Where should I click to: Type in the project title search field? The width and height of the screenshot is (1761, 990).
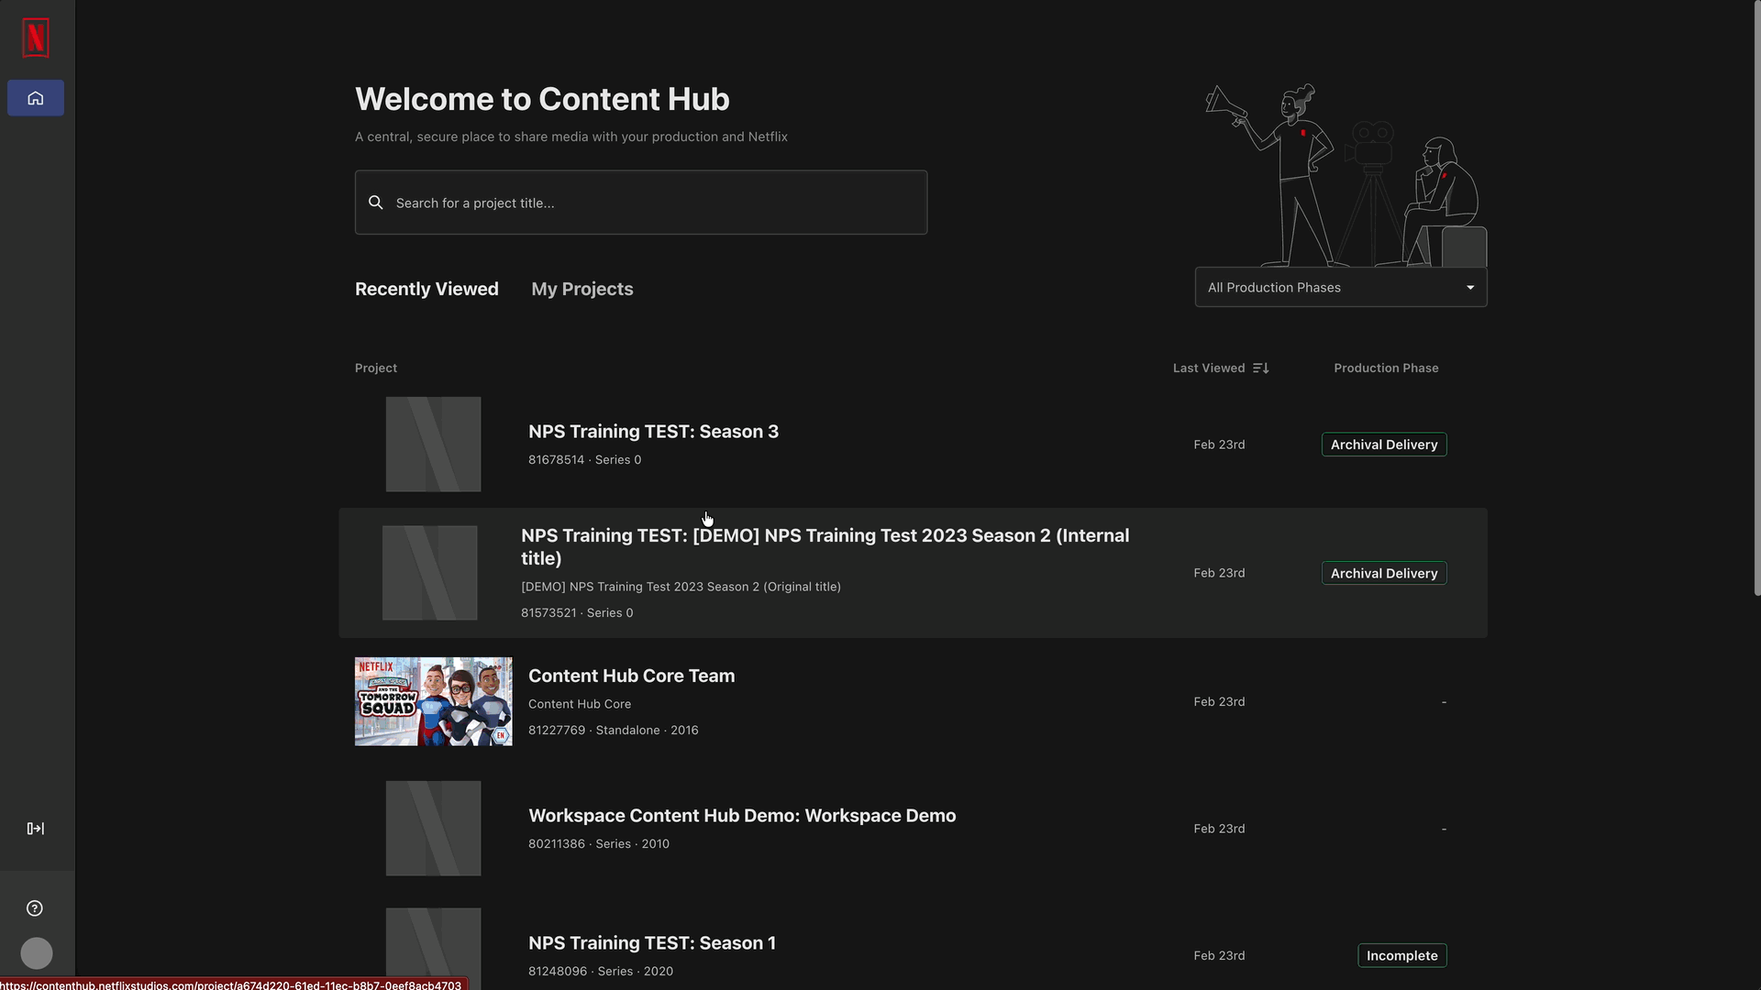651,203
